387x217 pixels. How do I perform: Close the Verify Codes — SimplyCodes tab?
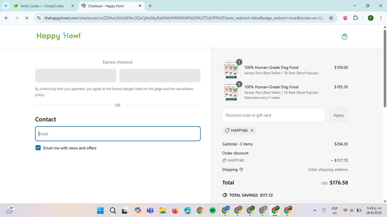(x=72, y=6)
